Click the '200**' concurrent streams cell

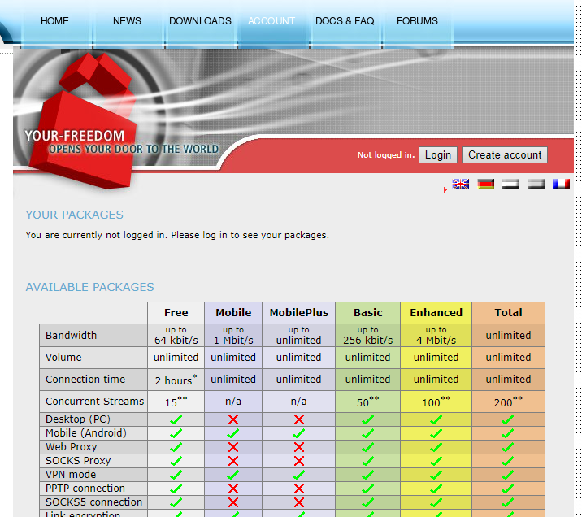(x=508, y=402)
